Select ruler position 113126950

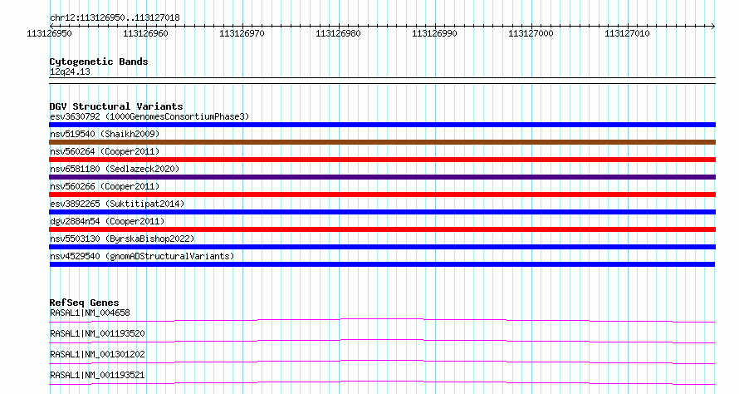coord(50,33)
